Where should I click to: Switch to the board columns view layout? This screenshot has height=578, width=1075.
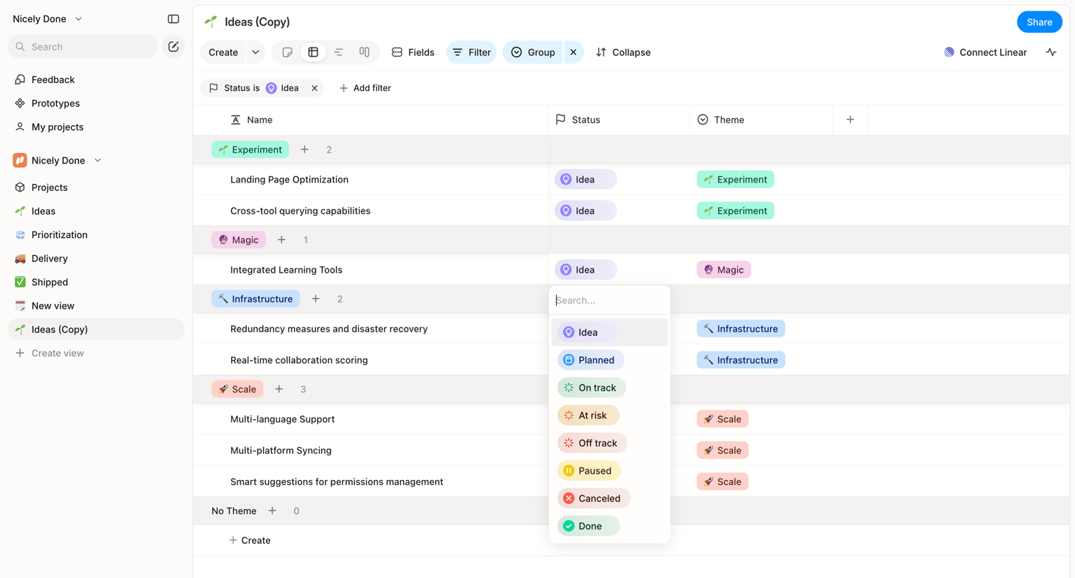click(364, 53)
